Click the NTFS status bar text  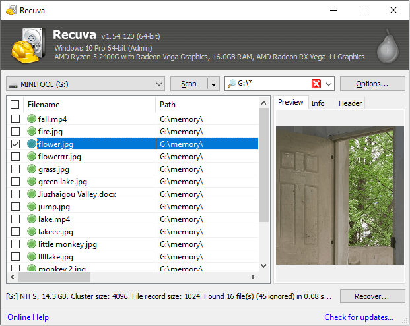pos(168,296)
